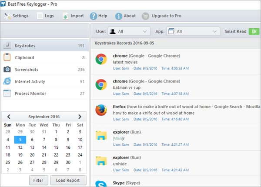Click Chrome icon of 'latest movies' record

click(101, 59)
